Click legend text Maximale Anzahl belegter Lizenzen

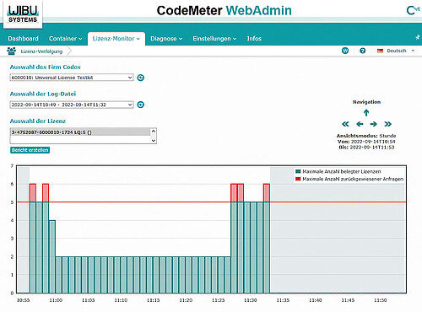coord(342,171)
